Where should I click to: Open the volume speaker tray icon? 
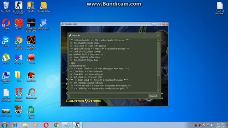[212, 125]
